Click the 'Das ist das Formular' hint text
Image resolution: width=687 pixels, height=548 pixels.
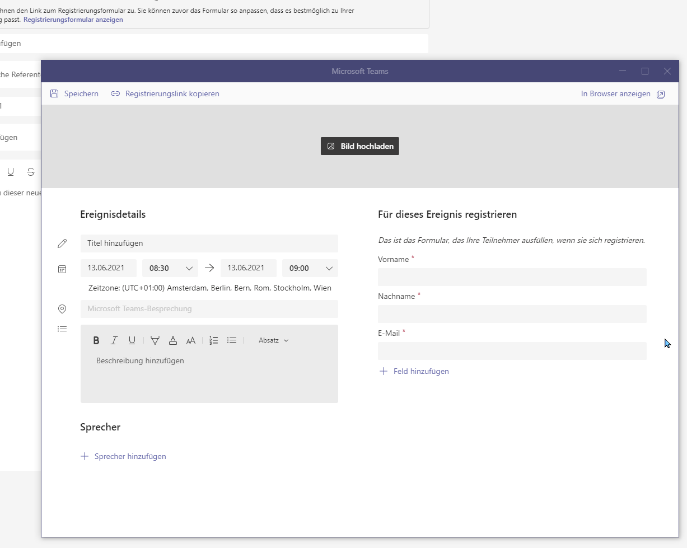click(x=512, y=241)
